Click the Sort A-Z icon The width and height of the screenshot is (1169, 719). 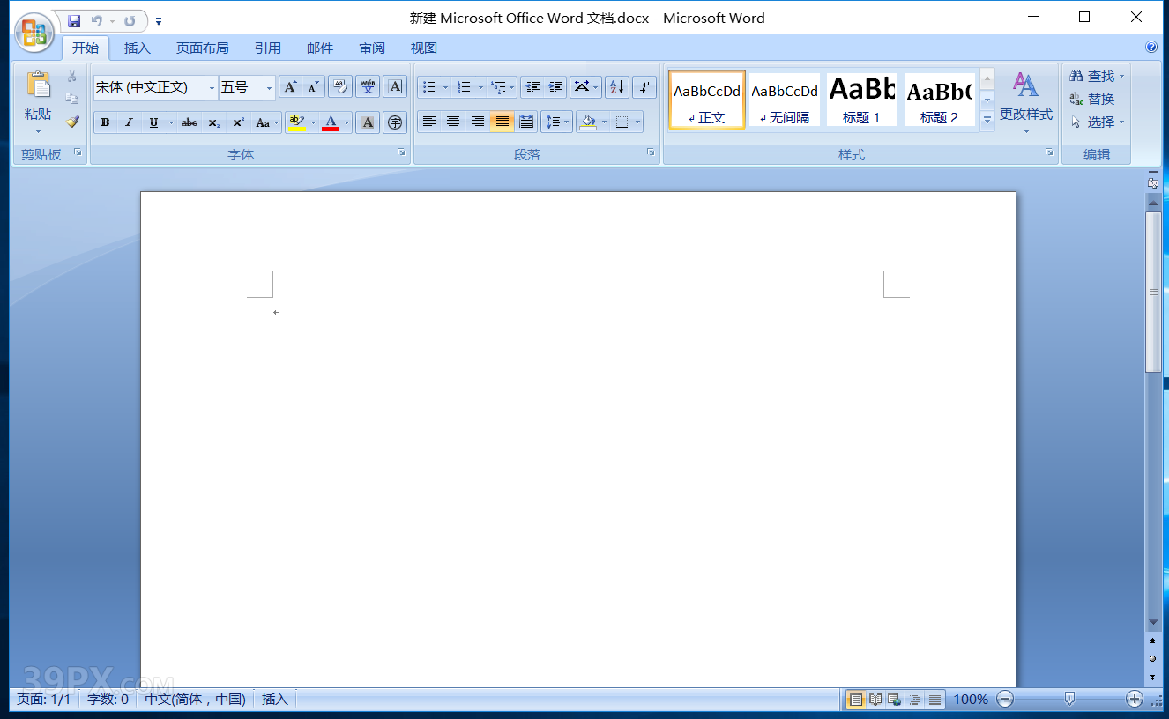(x=617, y=86)
